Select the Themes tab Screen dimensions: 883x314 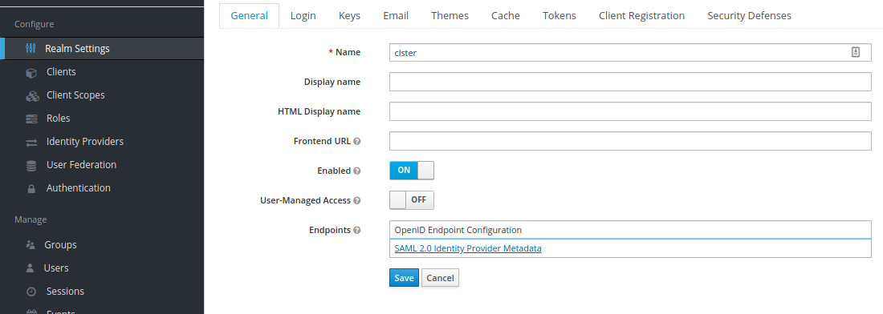click(x=450, y=16)
